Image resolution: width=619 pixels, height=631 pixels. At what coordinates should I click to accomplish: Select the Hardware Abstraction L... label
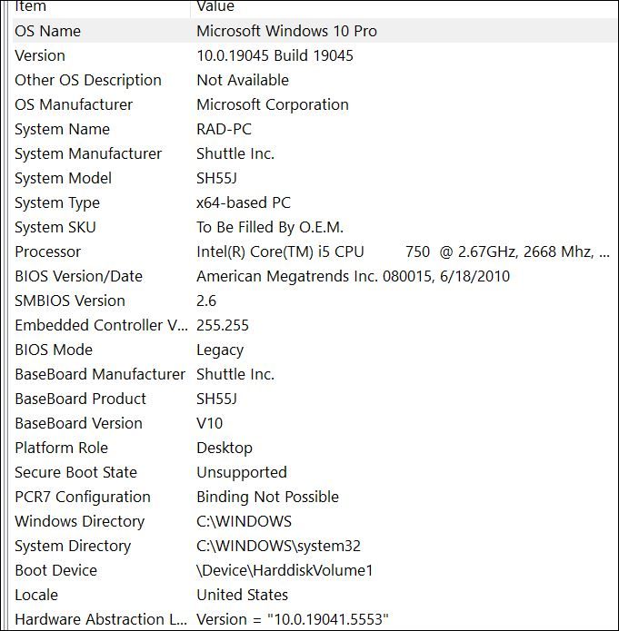point(101,620)
